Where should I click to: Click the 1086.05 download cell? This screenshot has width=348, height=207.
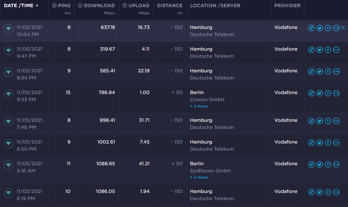pos(106,191)
